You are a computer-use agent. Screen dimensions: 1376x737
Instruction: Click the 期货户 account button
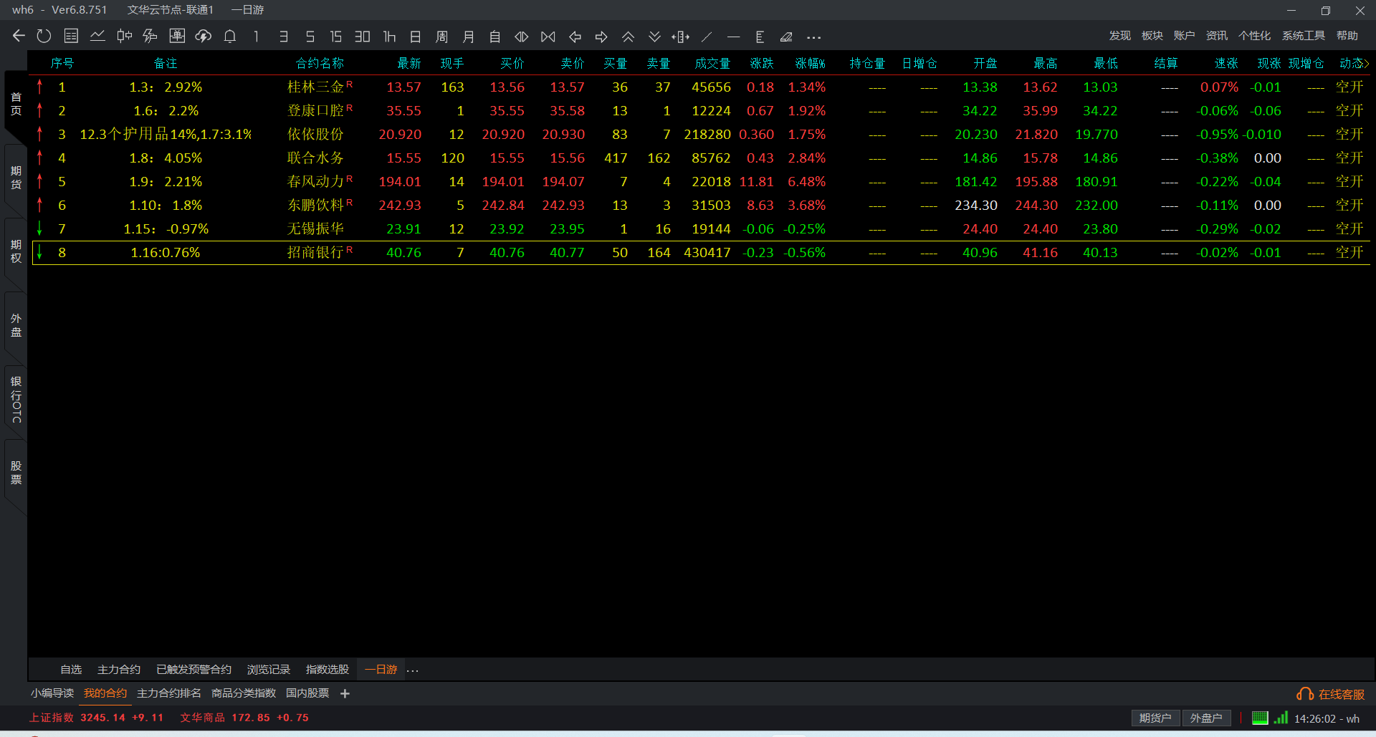(x=1155, y=718)
